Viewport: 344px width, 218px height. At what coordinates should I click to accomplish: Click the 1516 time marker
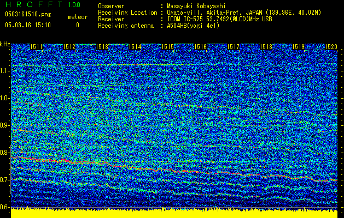[201, 47]
